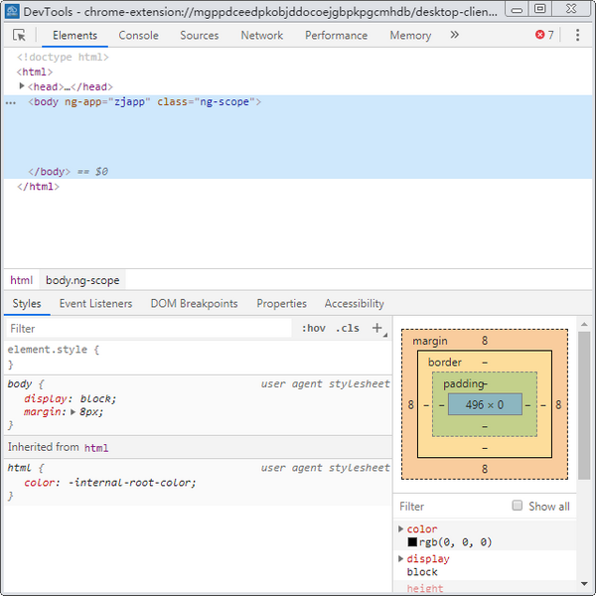Screen dimensions: 596x596
Task: Click the red error count indicator
Action: [x=544, y=35]
